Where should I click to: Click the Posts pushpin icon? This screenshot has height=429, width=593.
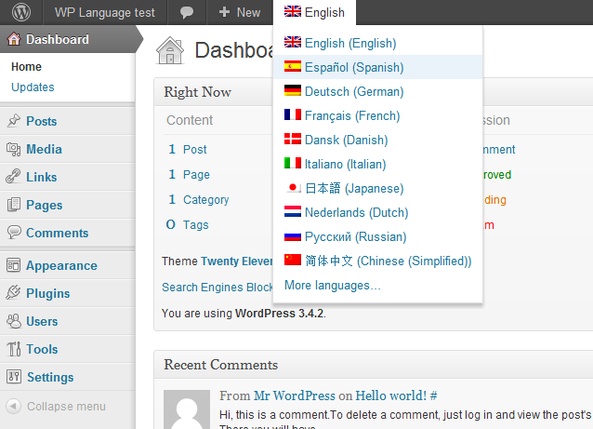[x=14, y=121]
